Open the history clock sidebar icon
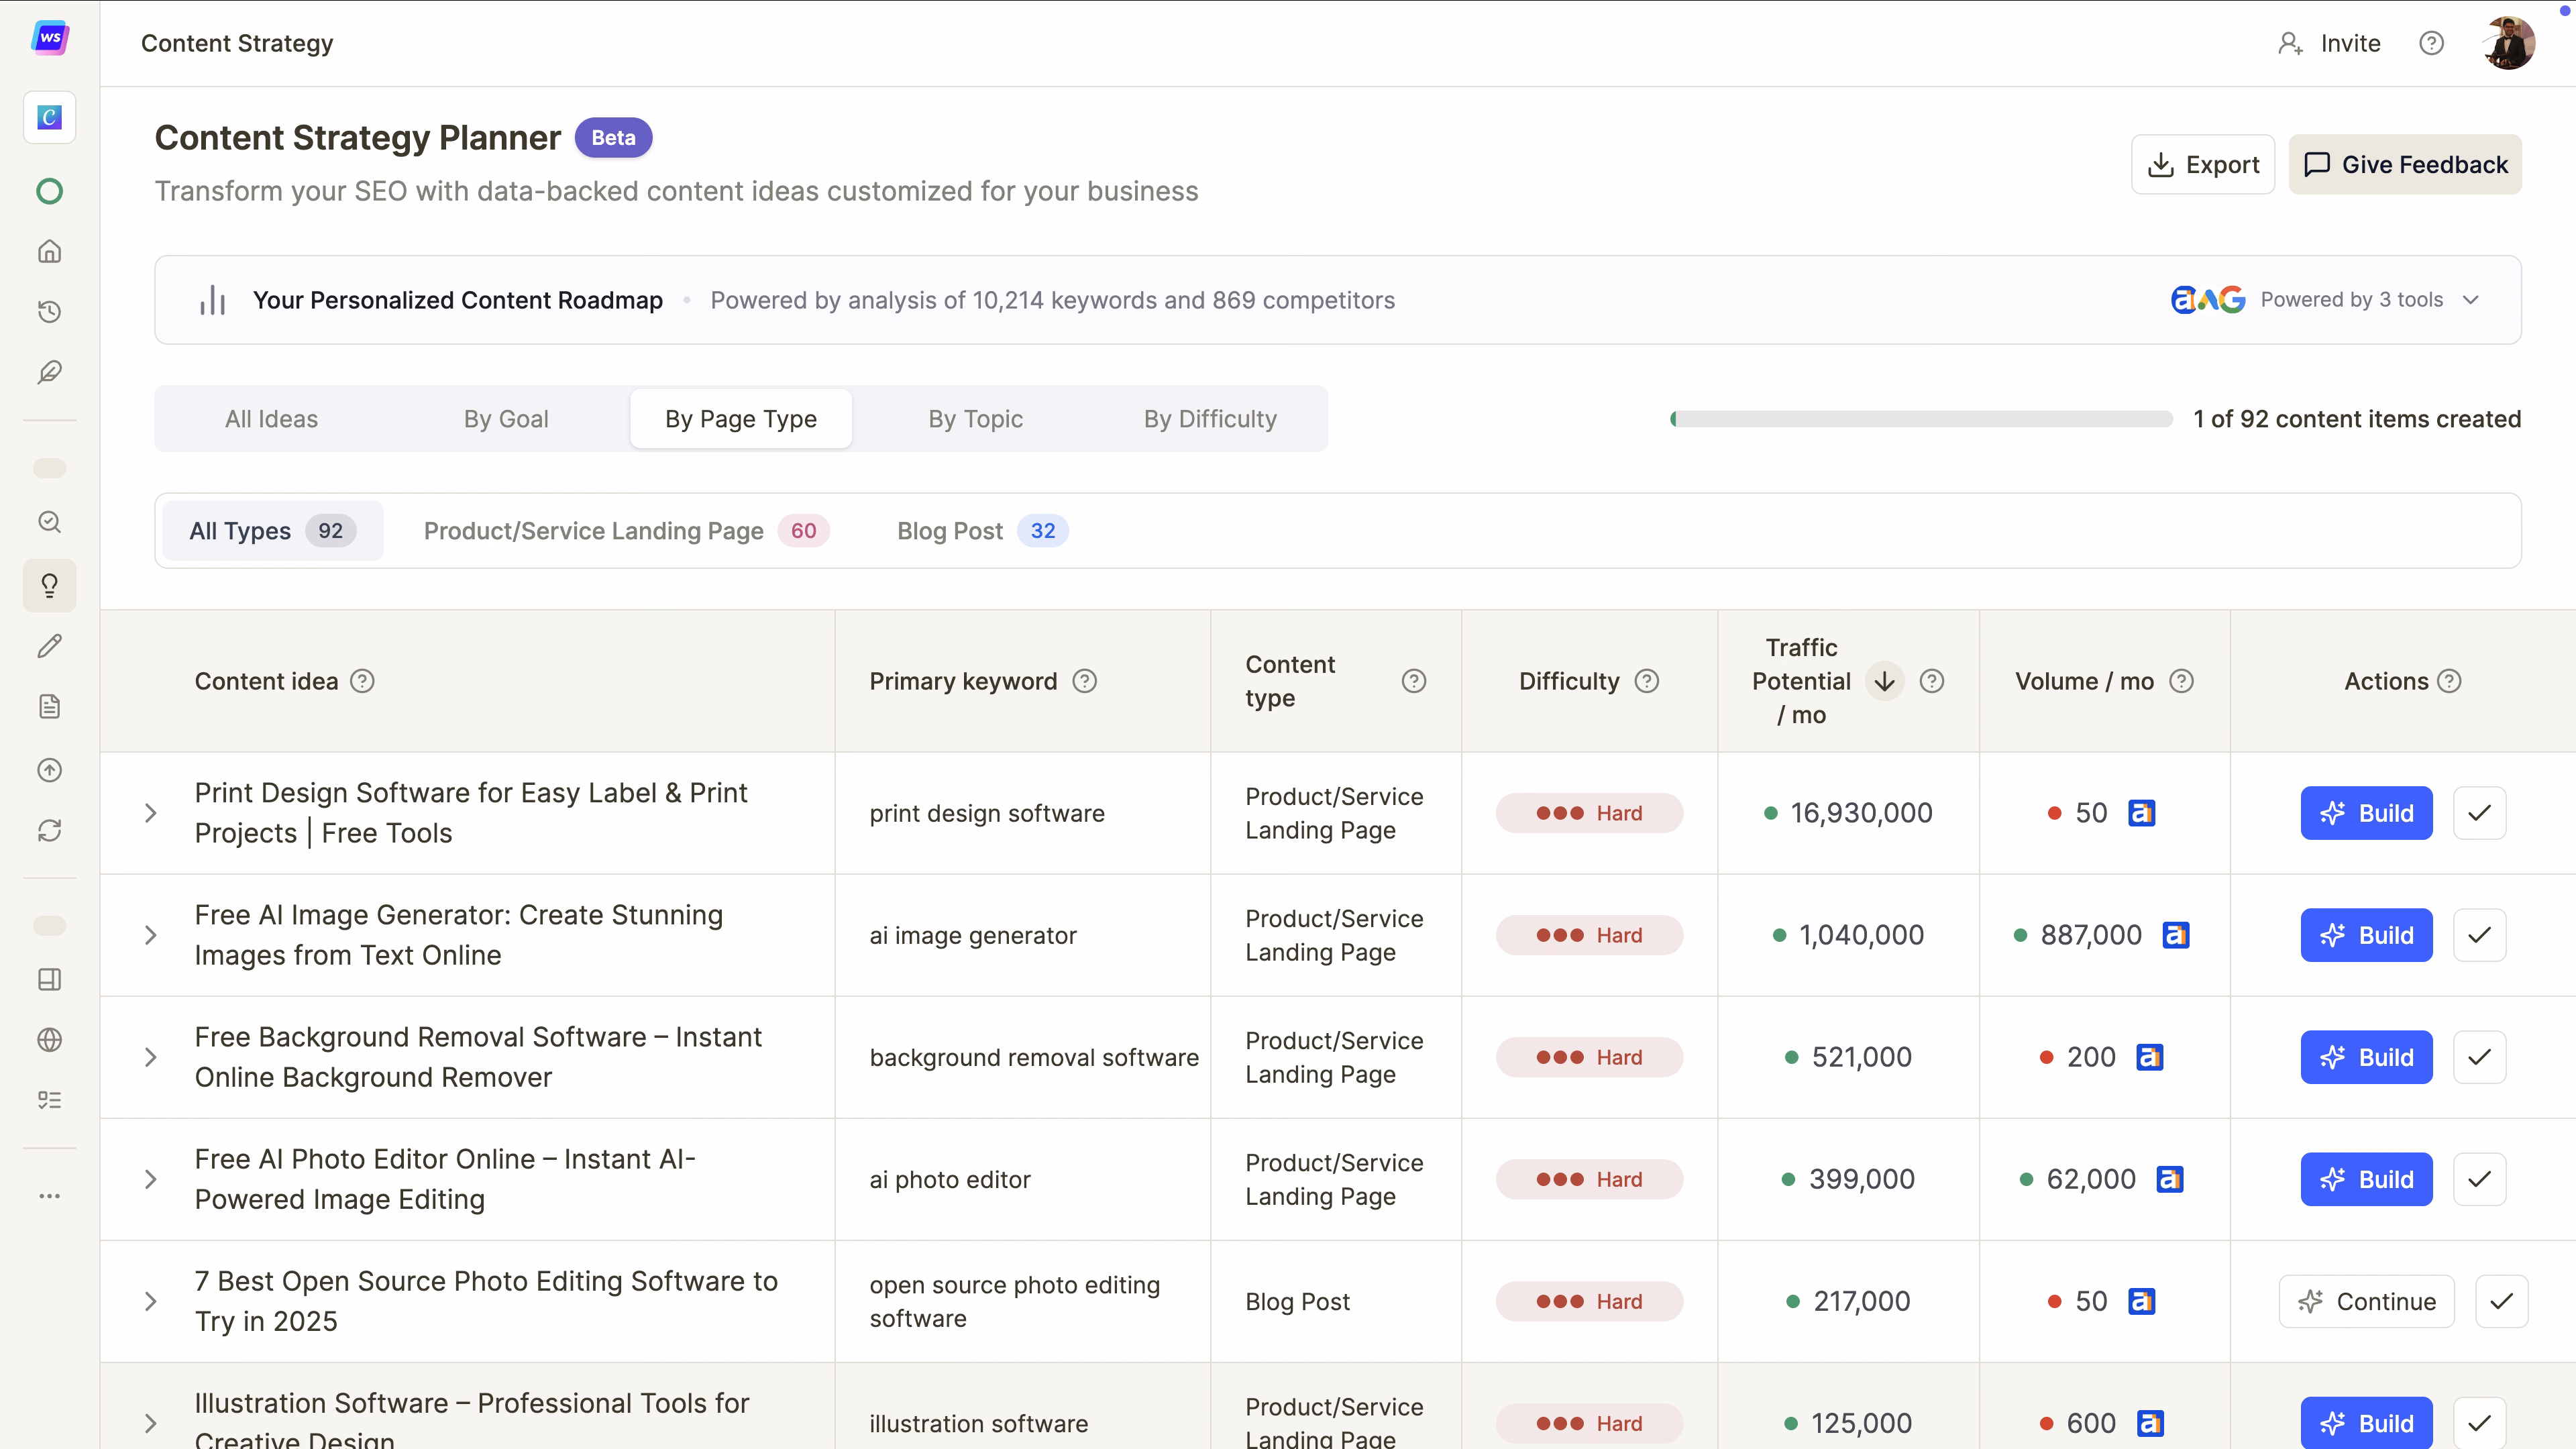 (x=49, y=312)
